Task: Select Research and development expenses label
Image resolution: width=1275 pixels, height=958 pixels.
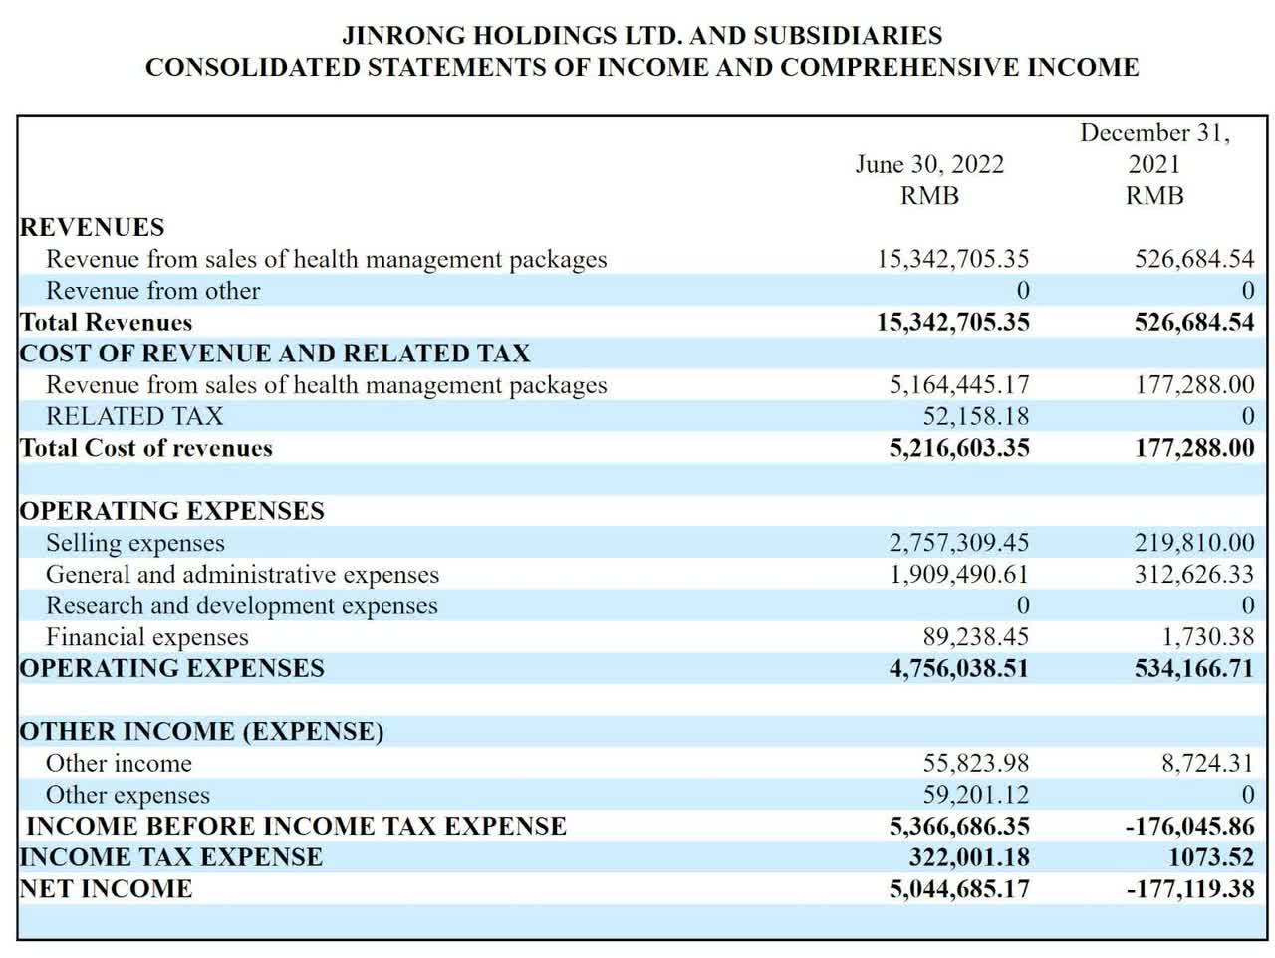Action: (x=241, y=605)
